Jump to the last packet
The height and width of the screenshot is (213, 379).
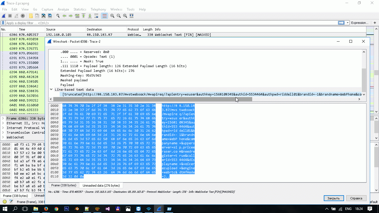click(90, 16)
